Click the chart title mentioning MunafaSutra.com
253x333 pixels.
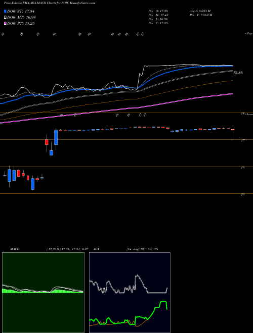point(50,3)
